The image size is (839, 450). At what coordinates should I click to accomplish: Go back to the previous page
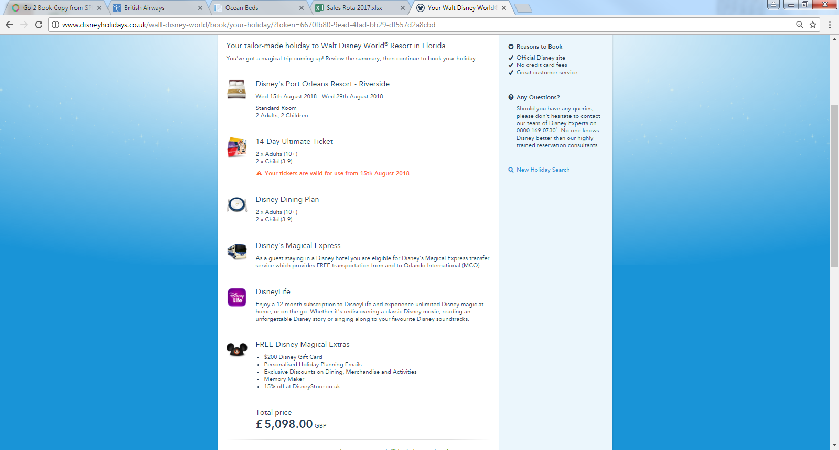pyautogui.click(x=9, y=25)
